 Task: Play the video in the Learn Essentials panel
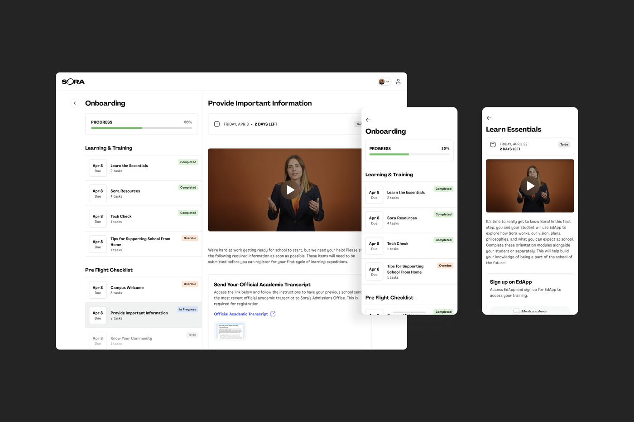[530, 186]
